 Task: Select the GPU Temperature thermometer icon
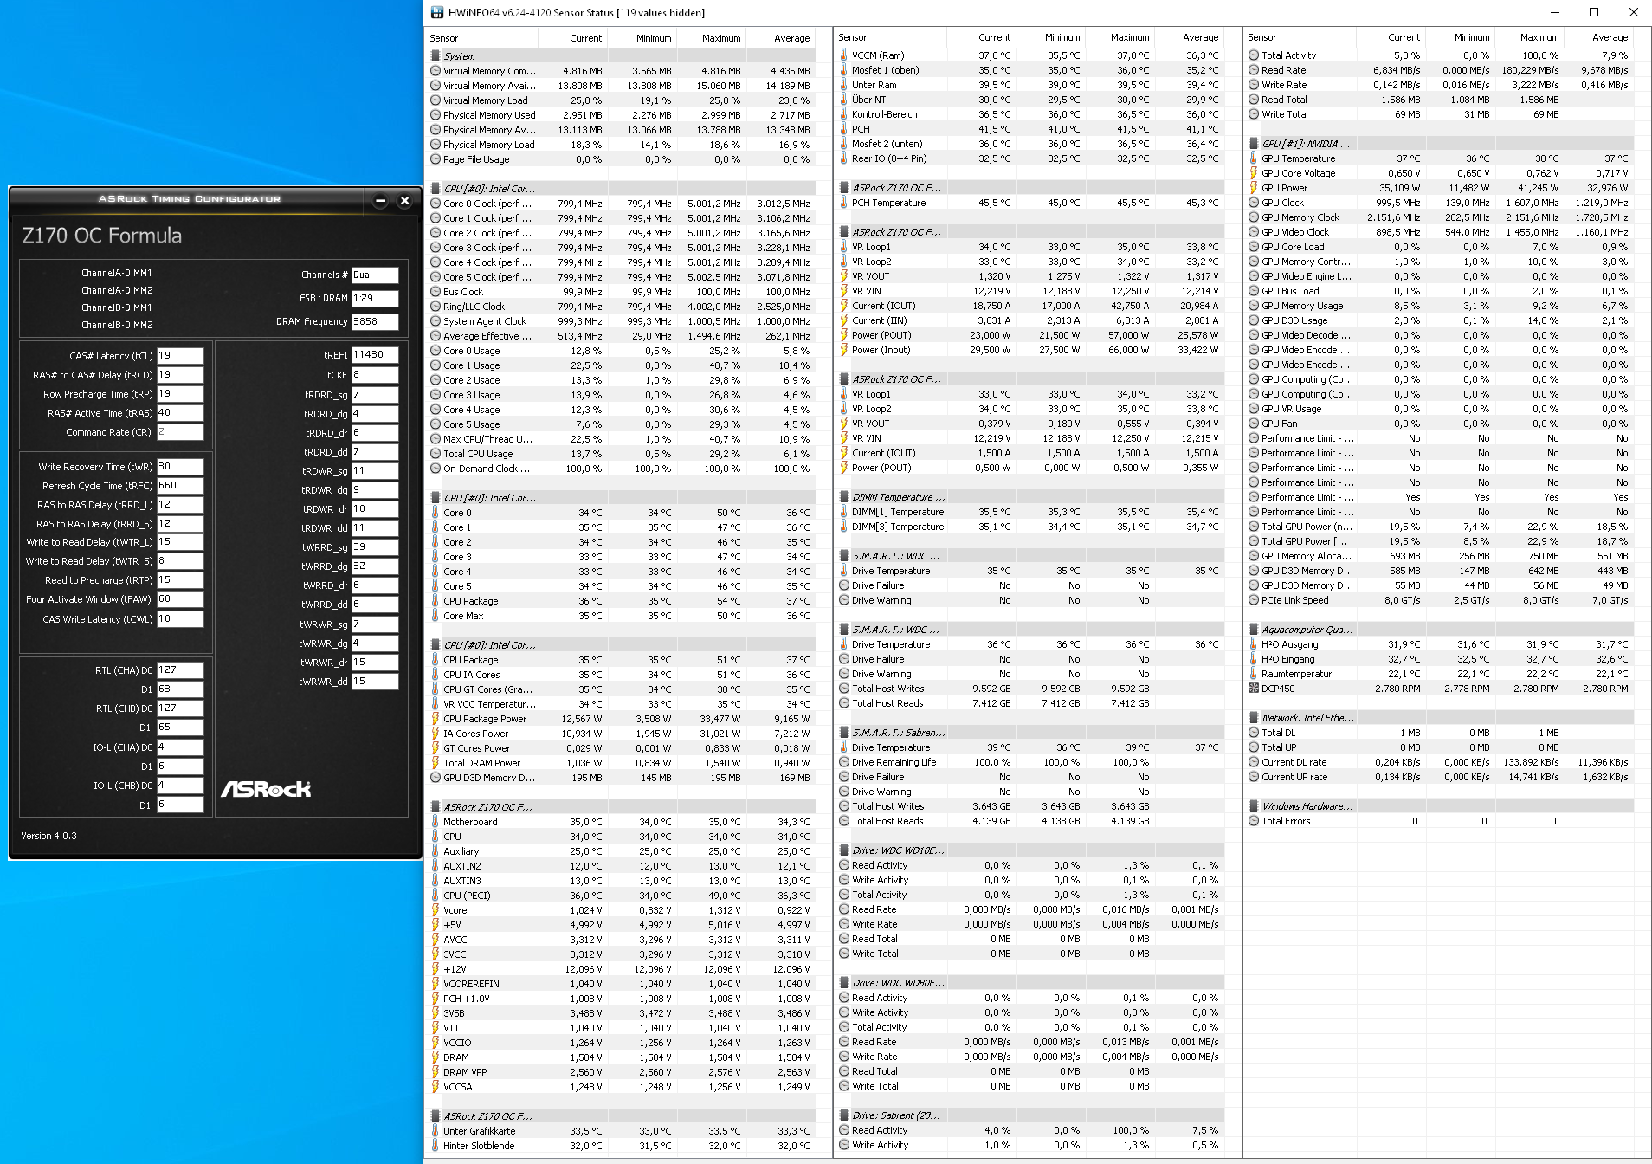coord(1254,158)
